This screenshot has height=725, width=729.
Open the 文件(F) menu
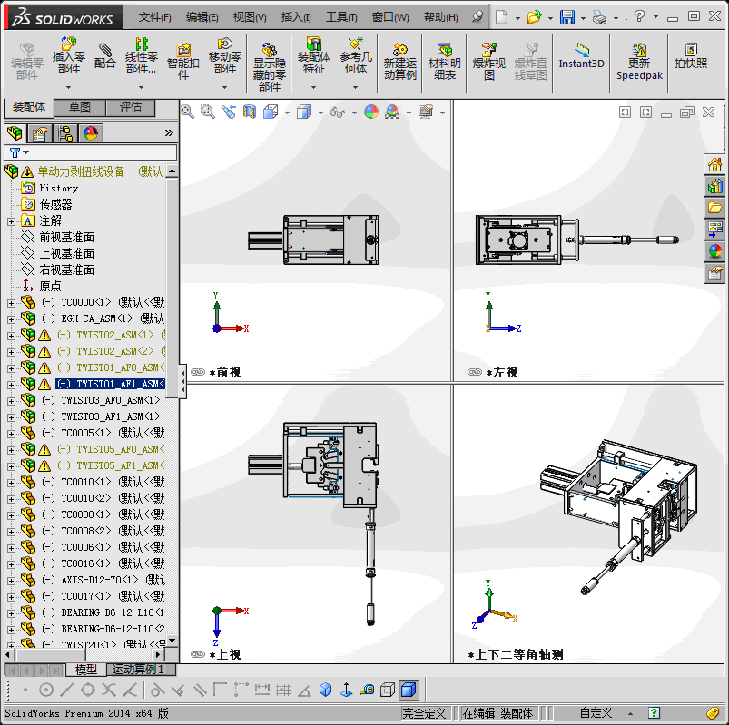155,17
